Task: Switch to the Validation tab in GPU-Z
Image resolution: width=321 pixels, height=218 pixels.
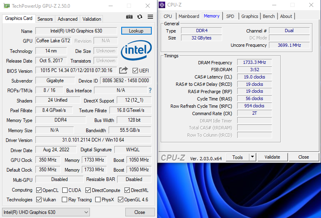Action: click(92, 19)
